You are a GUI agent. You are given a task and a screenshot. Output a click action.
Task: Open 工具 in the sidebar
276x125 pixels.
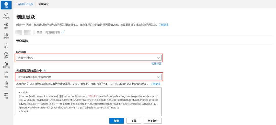coord(6,96)
